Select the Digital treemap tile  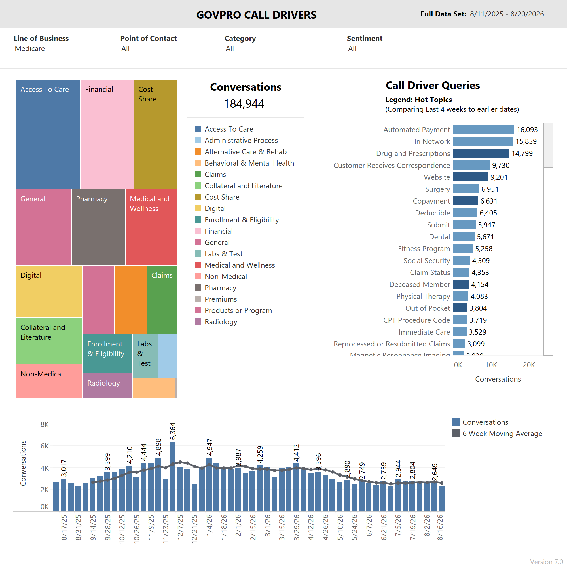[49, 291]
